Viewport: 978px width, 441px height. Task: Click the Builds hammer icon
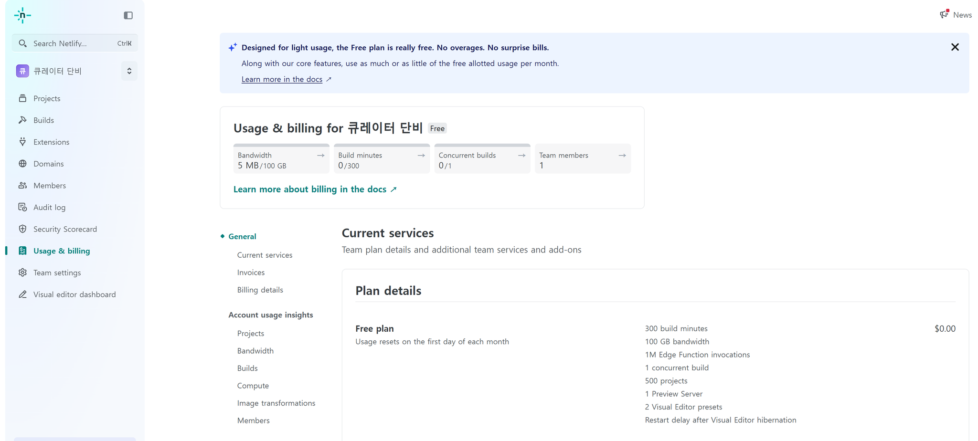tap(22, 120)
